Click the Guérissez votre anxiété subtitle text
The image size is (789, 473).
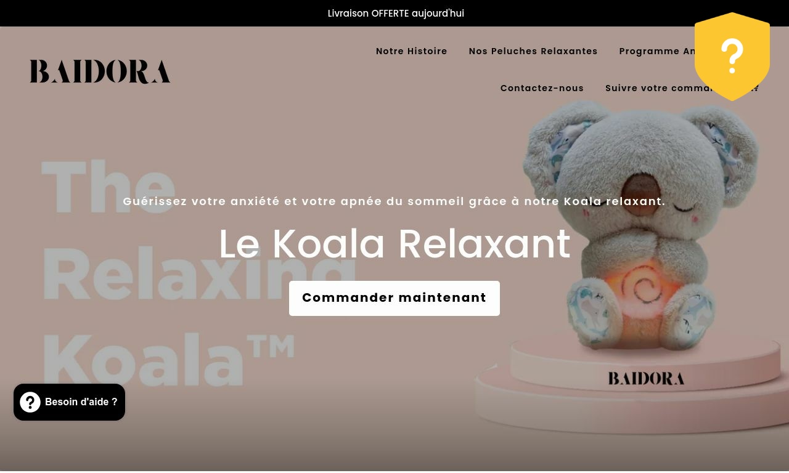click(394, 201)
